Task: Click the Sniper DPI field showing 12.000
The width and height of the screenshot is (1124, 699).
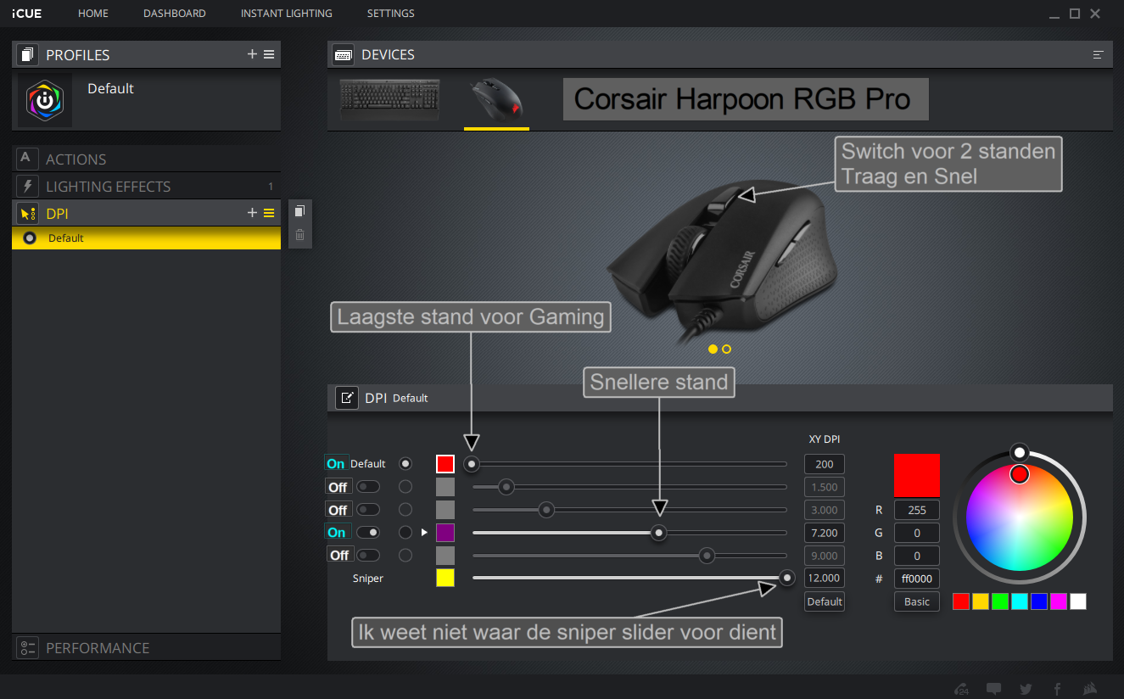Action: tap(825, 578)
